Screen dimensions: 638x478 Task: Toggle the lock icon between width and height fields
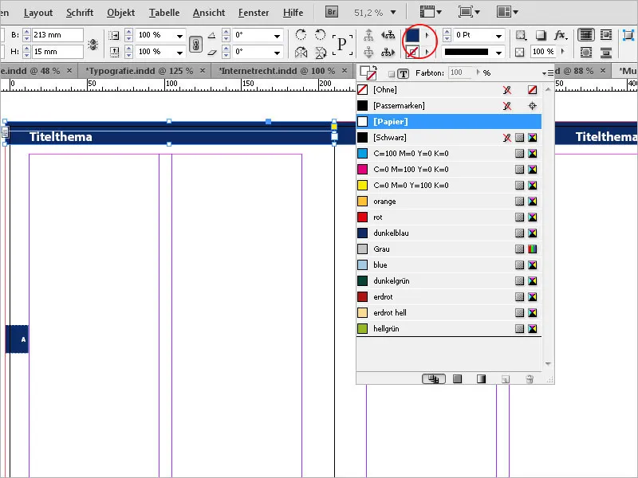point(93,43)
